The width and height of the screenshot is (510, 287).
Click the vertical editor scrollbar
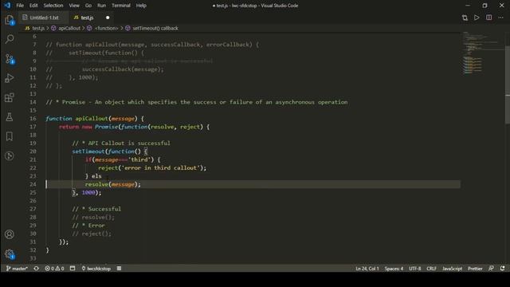pyautogui.click(x=508, y=85)
